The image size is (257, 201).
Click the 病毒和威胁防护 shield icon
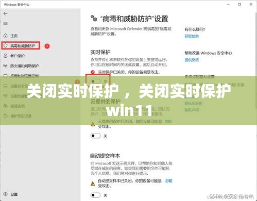click(6, 45)
